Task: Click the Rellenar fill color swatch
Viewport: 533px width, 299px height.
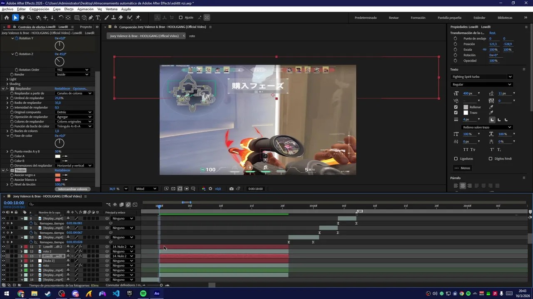Action: tap(466, 107)
